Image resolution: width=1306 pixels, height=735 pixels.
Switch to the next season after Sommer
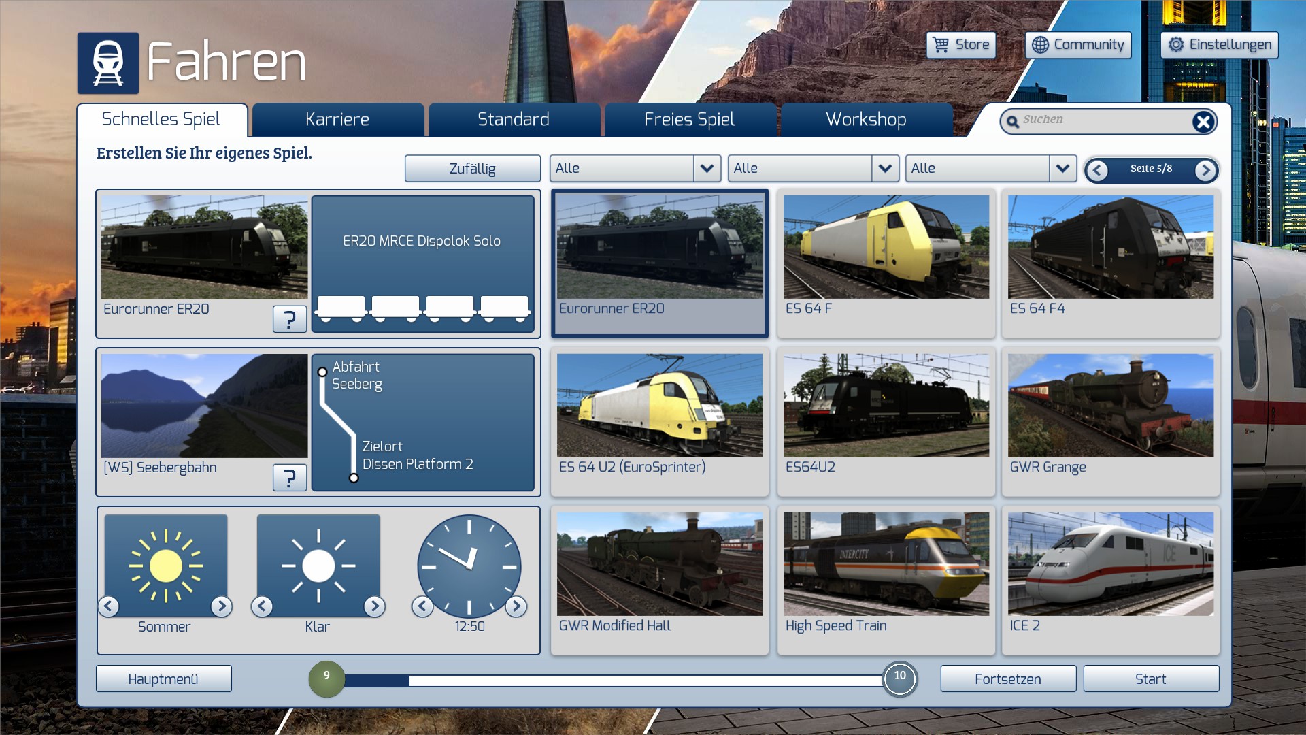pyautogui.click(x=221, y=606)
